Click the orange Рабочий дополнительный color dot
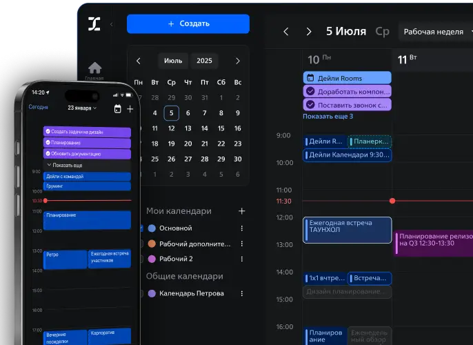The width and height of the screenshot is (473, 345). point(152,244)
